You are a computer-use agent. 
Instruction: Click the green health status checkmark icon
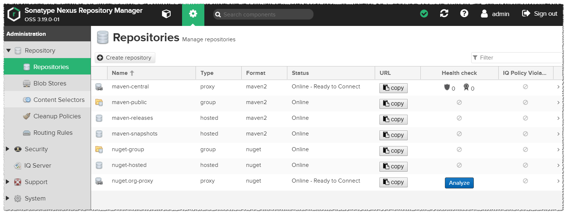tap(424, 14)
